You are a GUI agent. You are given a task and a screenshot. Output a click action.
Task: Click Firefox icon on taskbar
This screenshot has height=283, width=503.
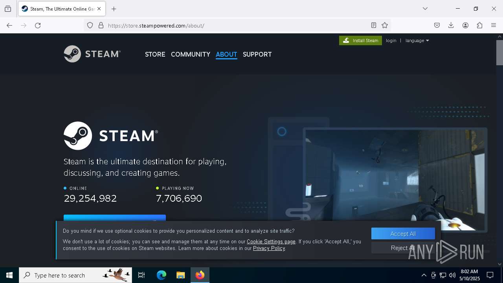(x=200, y=275)
